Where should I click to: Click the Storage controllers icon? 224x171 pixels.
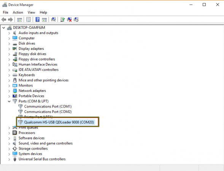pos(15,149)
